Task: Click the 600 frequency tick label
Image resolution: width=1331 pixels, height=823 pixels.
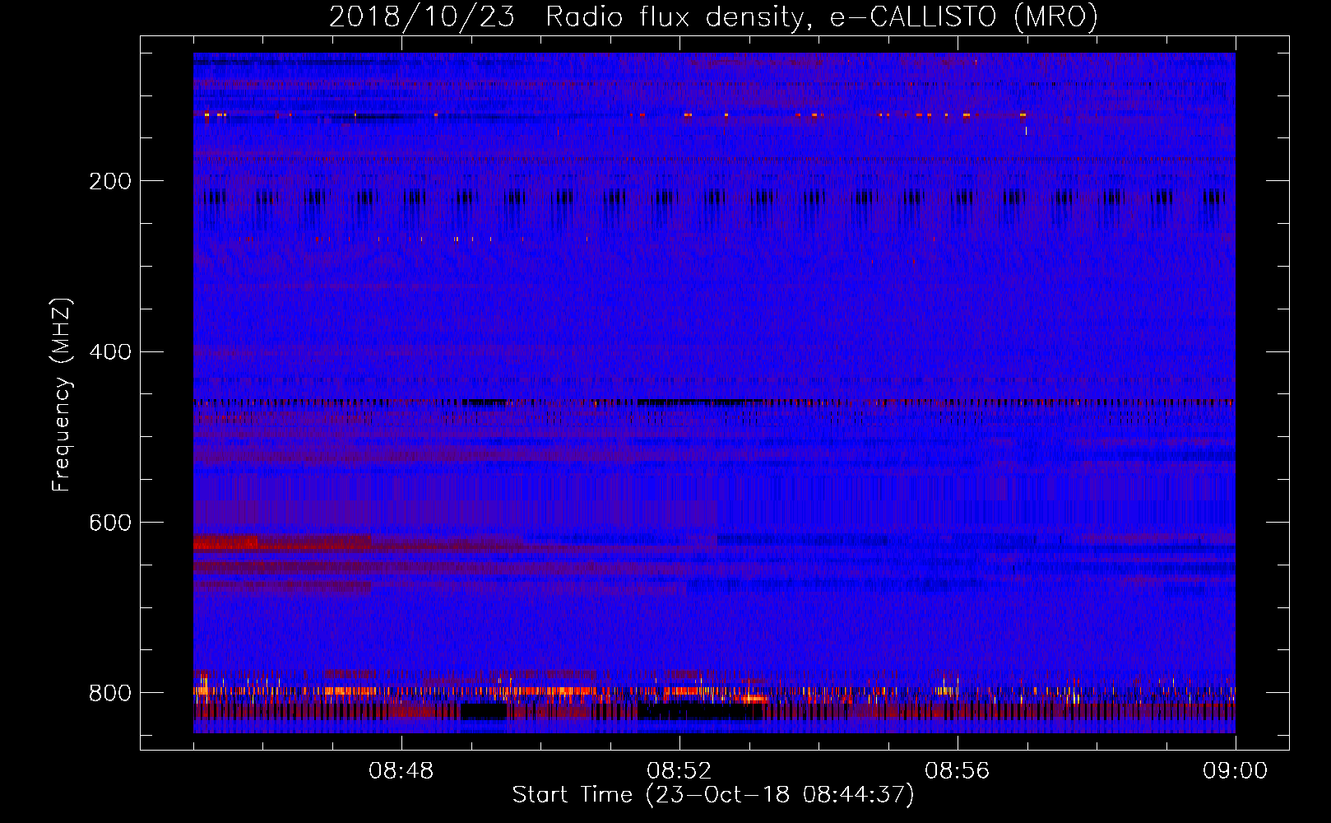Action: 110,523
